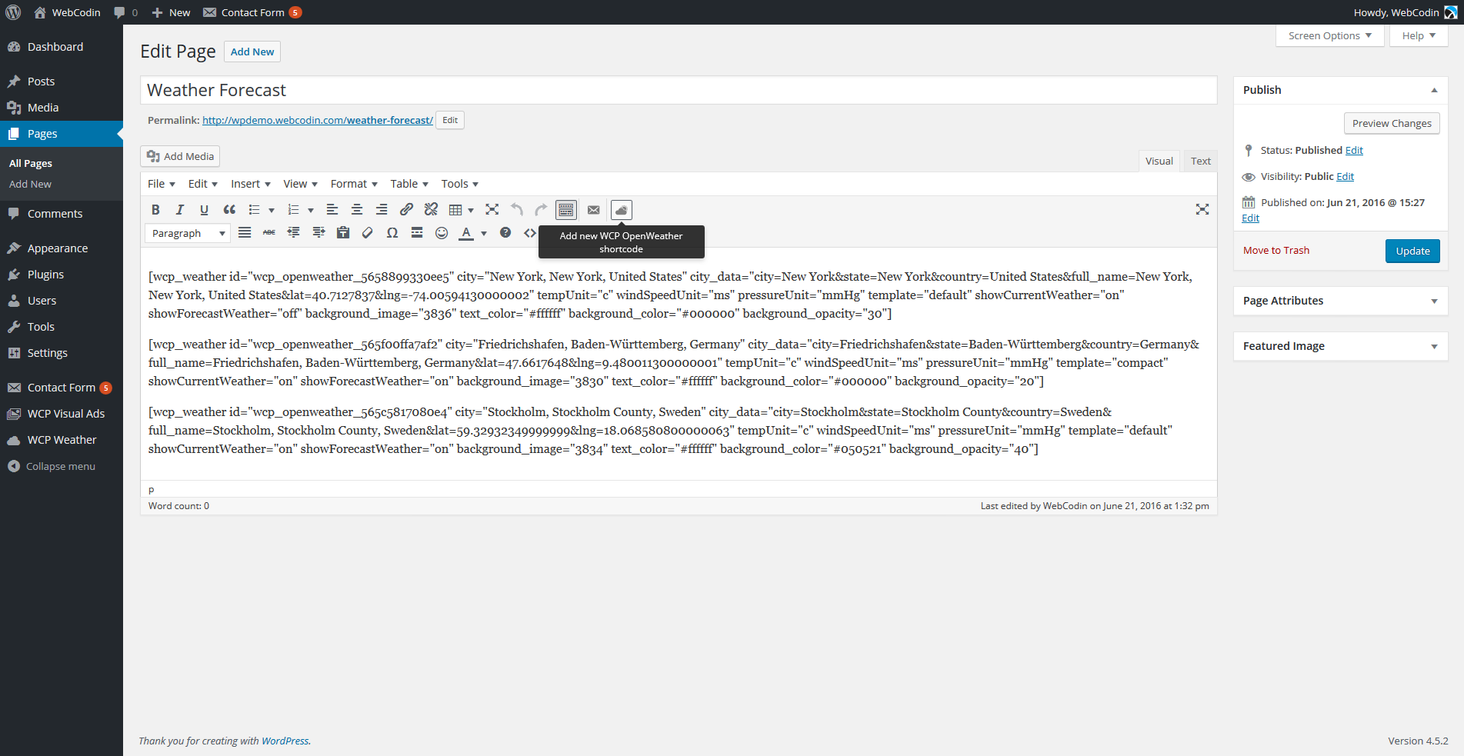
Task: Collapse the Publish panel
Action: [x=1434, y=90]
